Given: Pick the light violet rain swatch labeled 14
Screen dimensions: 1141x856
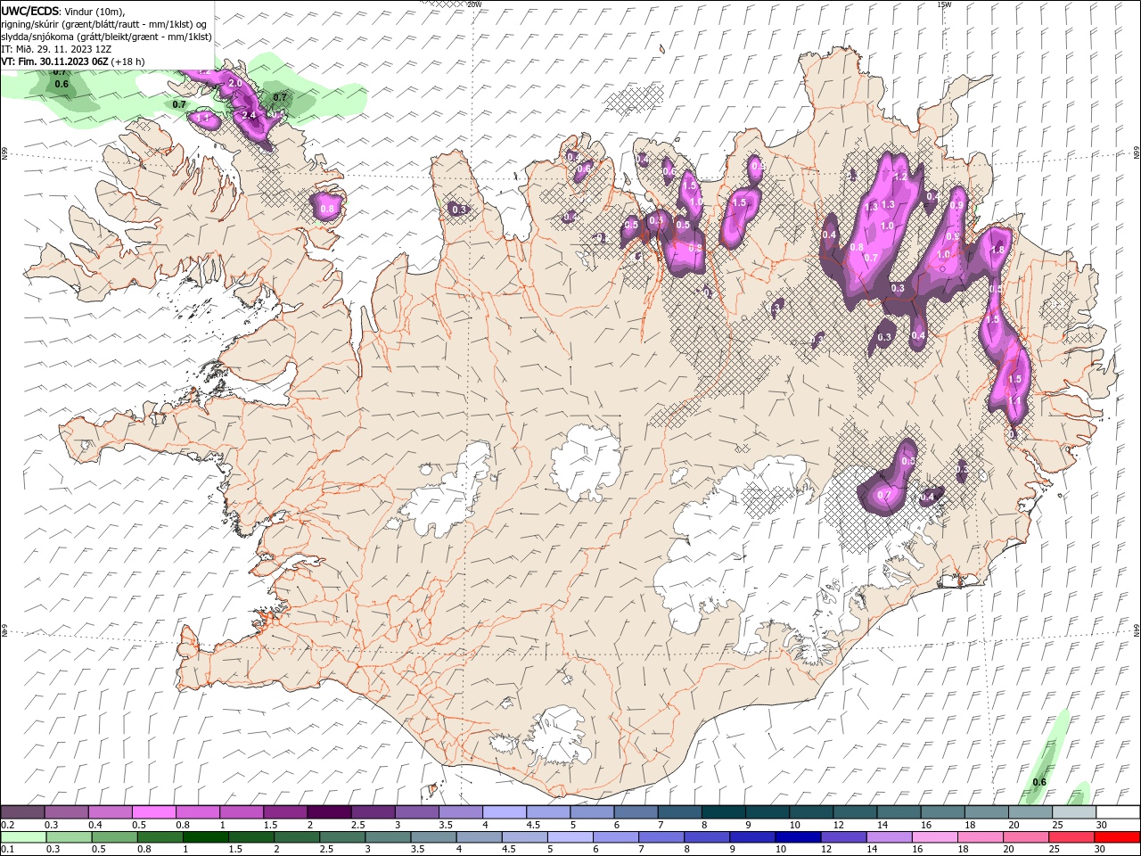Looking at the screenshot, I should click(x=888, y=837).
